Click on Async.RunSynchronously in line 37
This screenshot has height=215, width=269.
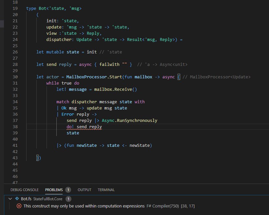(129, 121)
